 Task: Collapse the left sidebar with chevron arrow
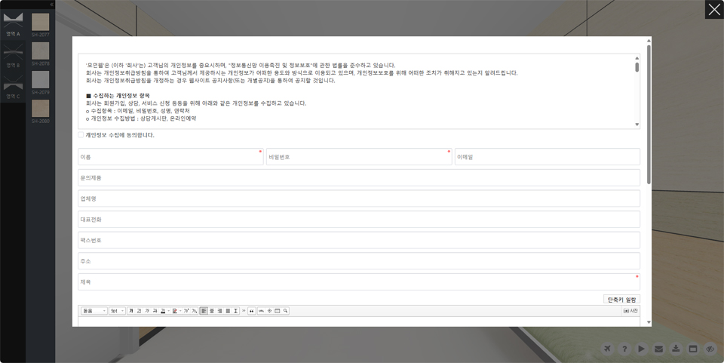51,5
